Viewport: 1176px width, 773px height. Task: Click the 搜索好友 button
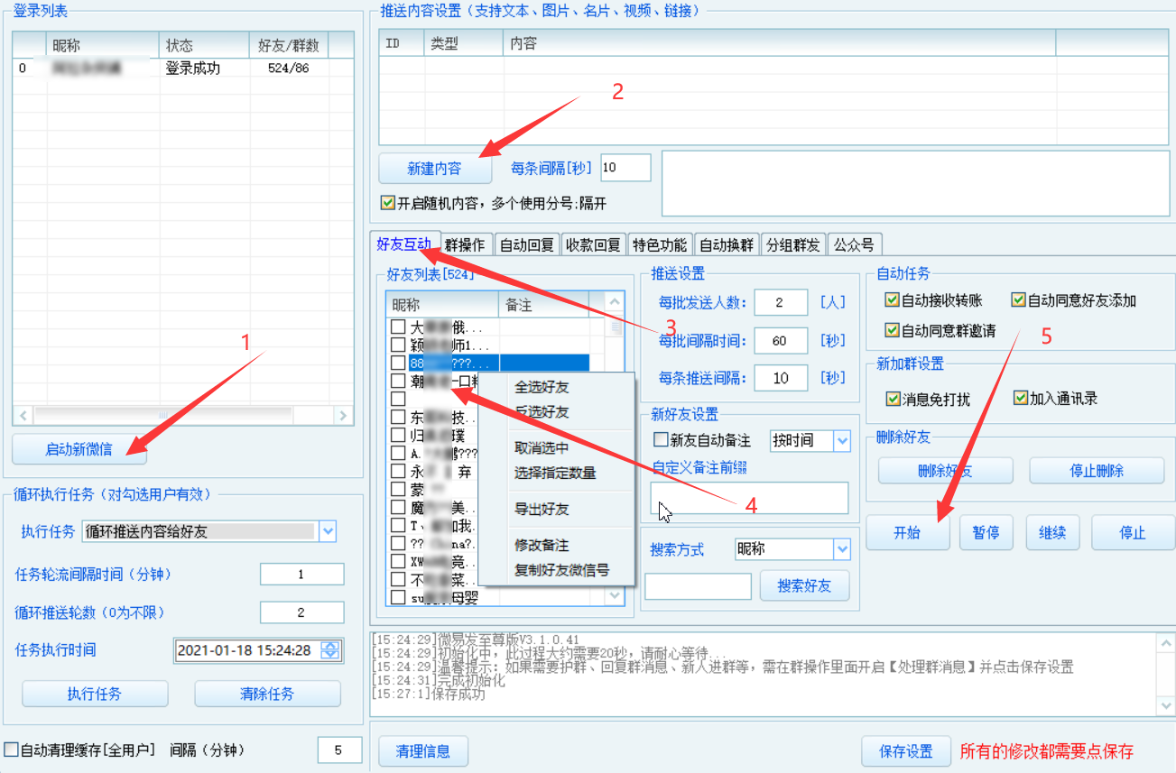tap(805, 585)
